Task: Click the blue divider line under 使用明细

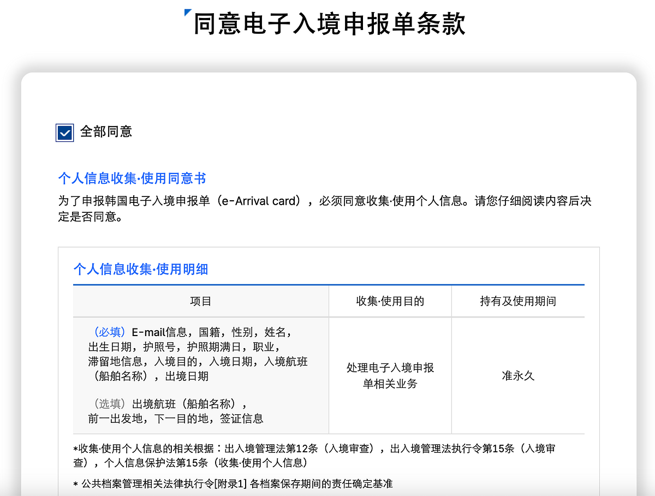Action: (x=329, y=284)
